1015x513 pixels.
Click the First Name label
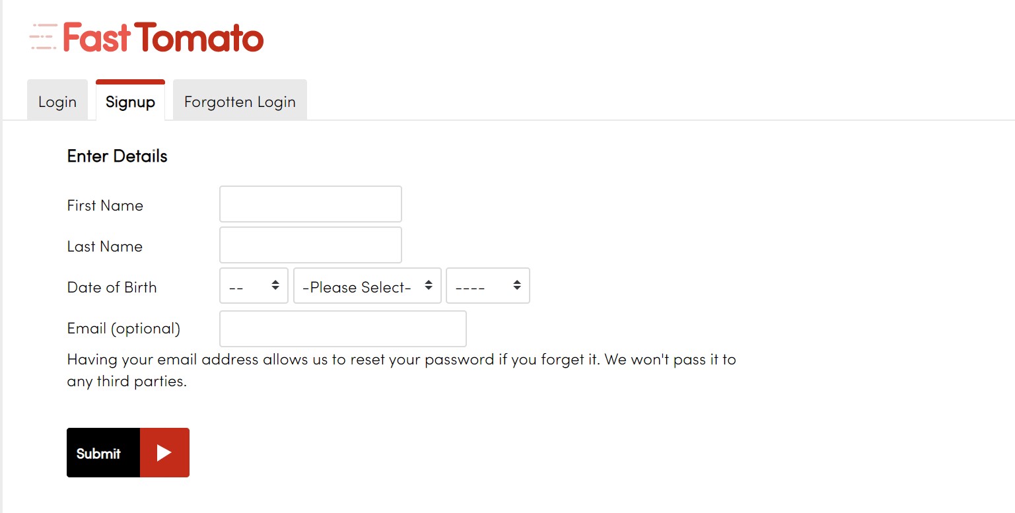click(x=105, y=205)
